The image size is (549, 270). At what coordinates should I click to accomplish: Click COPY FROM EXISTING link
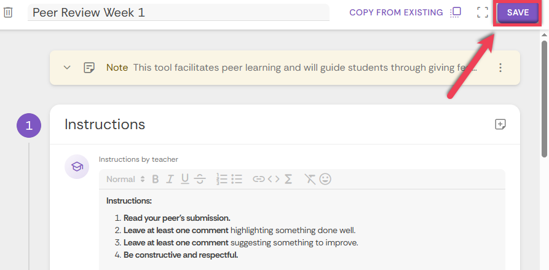pyautogui.click(x=396, y=12)
